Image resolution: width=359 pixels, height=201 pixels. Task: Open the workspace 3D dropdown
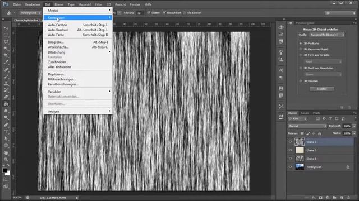(340, 13)
